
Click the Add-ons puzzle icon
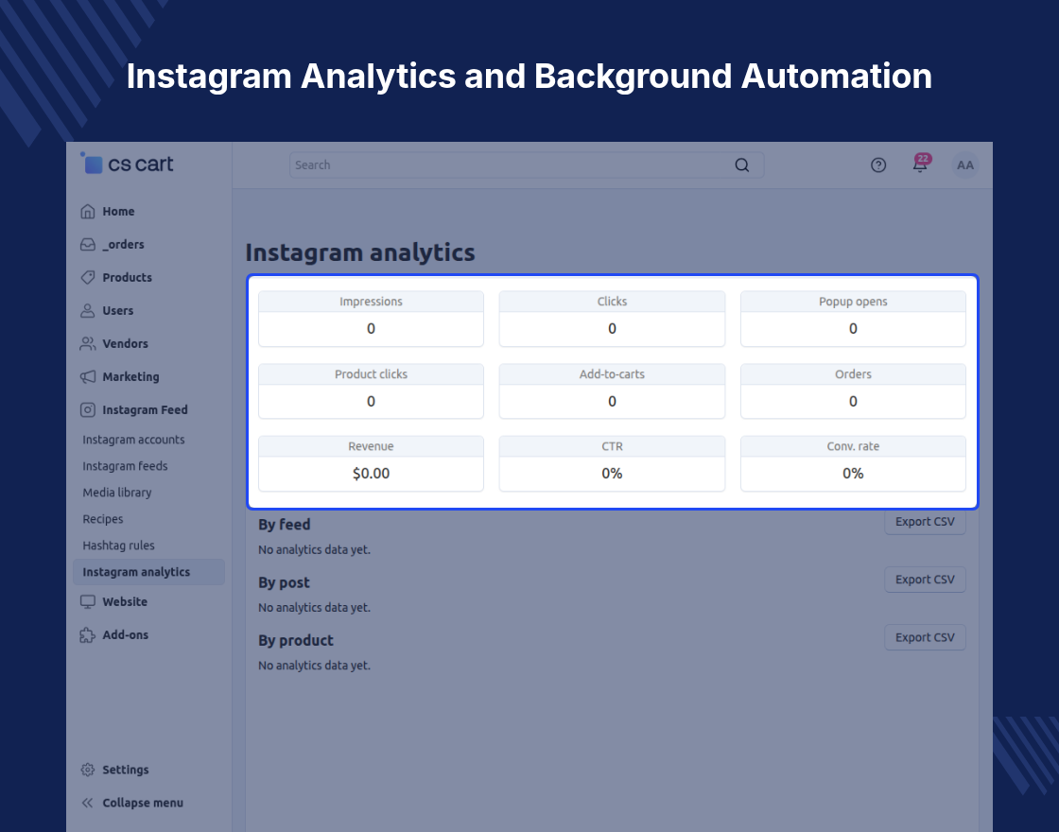[88, 634]
